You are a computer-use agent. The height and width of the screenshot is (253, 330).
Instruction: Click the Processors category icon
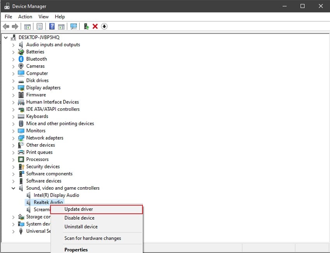[x=21, y=159]
